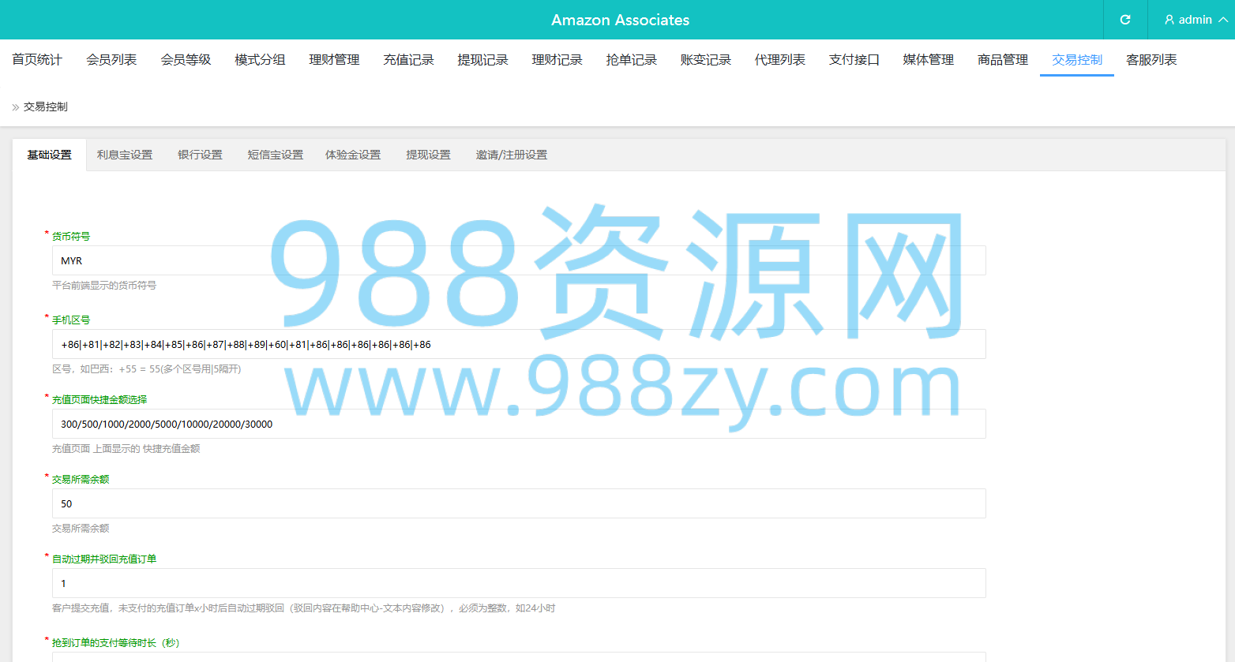
Task: Switch to the 银行设置 tab
Action: 200,155
